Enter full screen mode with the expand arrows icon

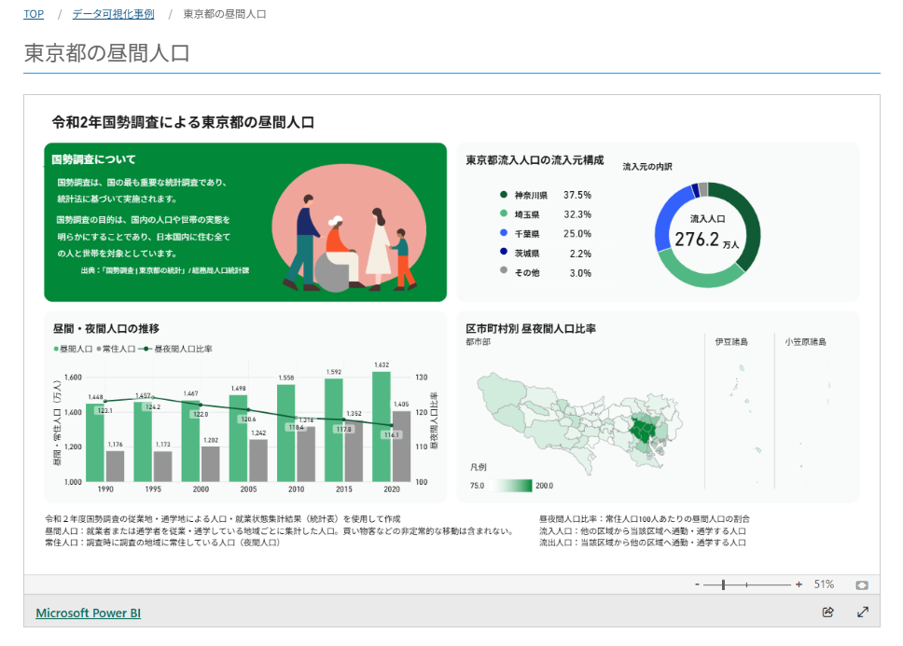pos(862,612)
